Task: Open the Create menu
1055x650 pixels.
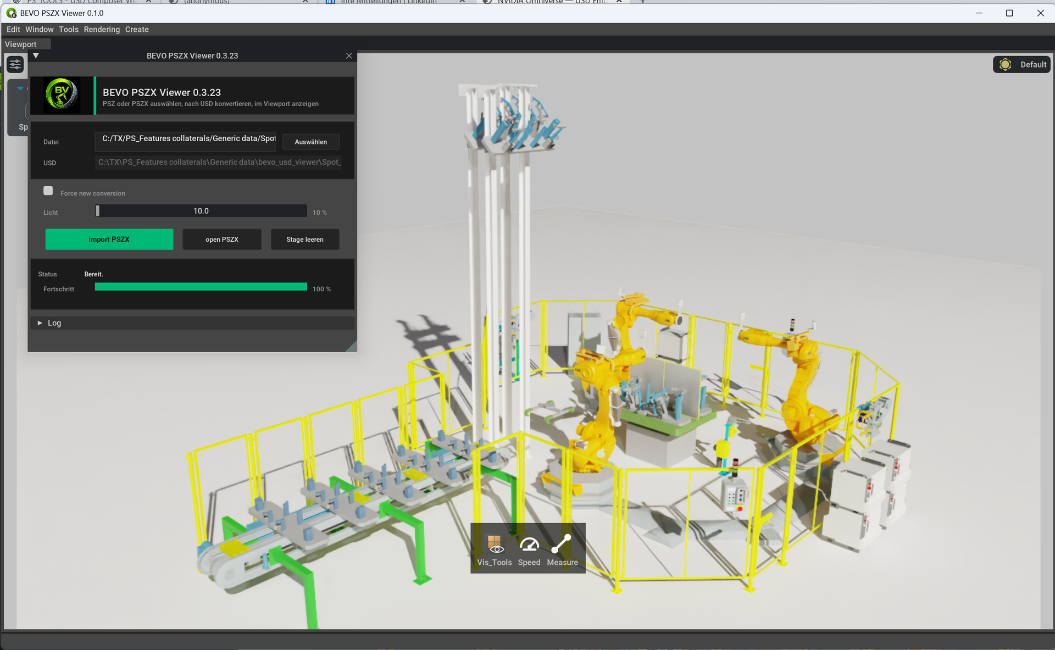Action: pyautogui.click(x=137, y=30)
